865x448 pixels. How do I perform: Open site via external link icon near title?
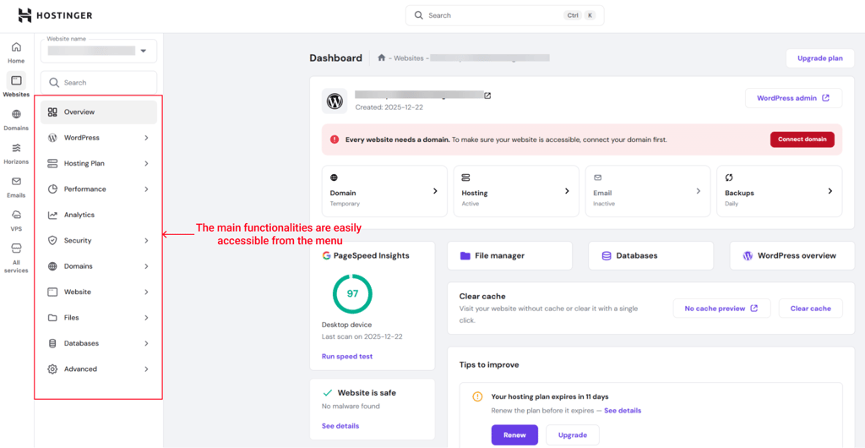tap(487, 96)
